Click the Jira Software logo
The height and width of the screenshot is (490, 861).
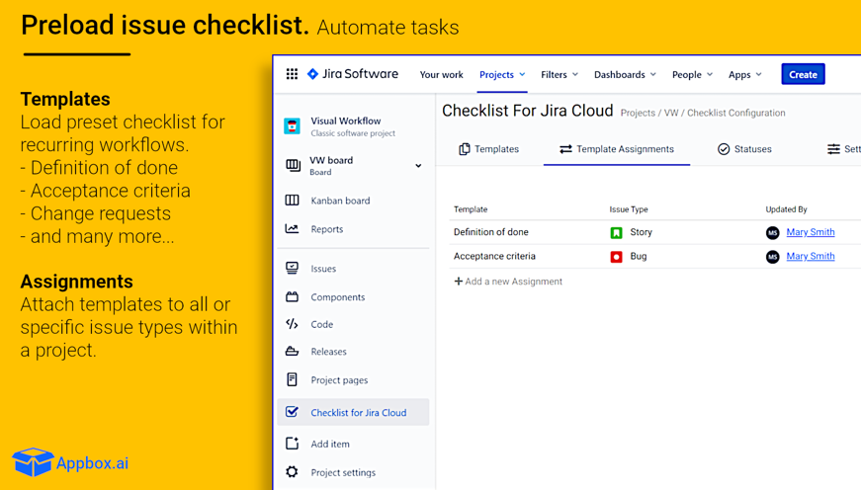tap(352, 74)
